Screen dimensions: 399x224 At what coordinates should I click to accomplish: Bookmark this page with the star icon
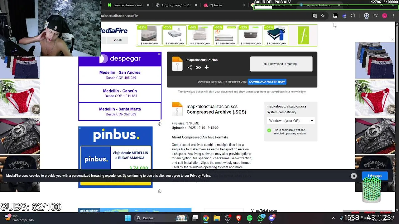click(323, 16)
